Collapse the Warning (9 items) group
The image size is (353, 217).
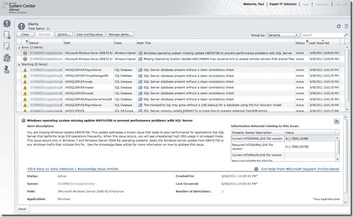click(x=19, y=65)
